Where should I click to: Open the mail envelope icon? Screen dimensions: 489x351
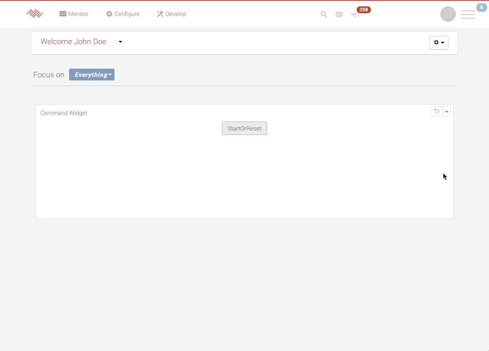coord(339,15)
